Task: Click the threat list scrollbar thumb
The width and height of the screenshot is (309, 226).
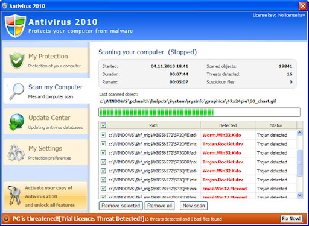Action: [x=299, y=163]
